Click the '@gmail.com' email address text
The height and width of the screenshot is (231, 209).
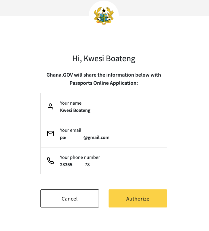(97, 138)
